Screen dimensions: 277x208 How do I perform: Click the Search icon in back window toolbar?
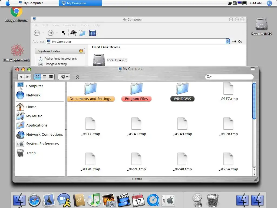click(x=74, y=33)
